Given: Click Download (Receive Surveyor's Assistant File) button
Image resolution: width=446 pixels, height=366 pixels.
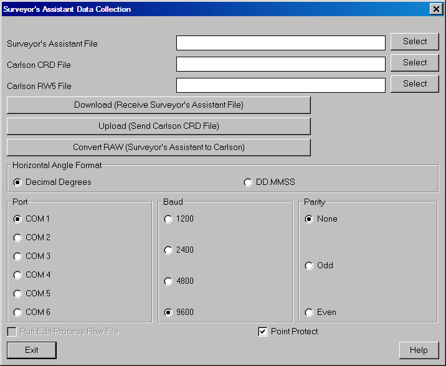Looking at the screenshot, I should (x=159, y=105).
